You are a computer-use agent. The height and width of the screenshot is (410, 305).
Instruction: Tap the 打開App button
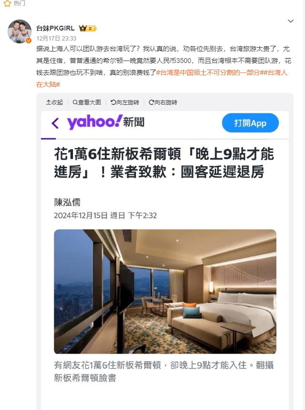coord(250,123)
